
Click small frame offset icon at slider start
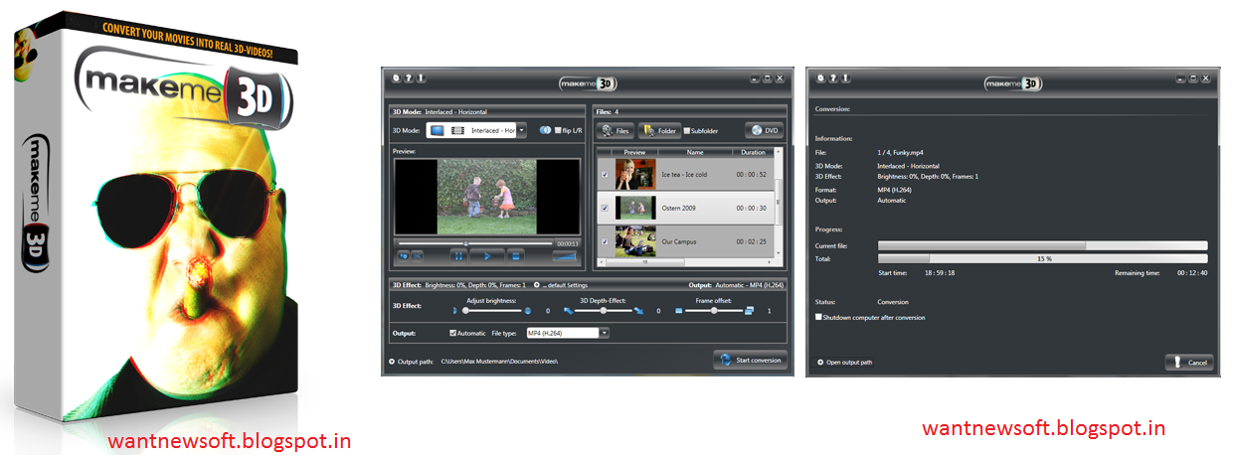(679, 311)
